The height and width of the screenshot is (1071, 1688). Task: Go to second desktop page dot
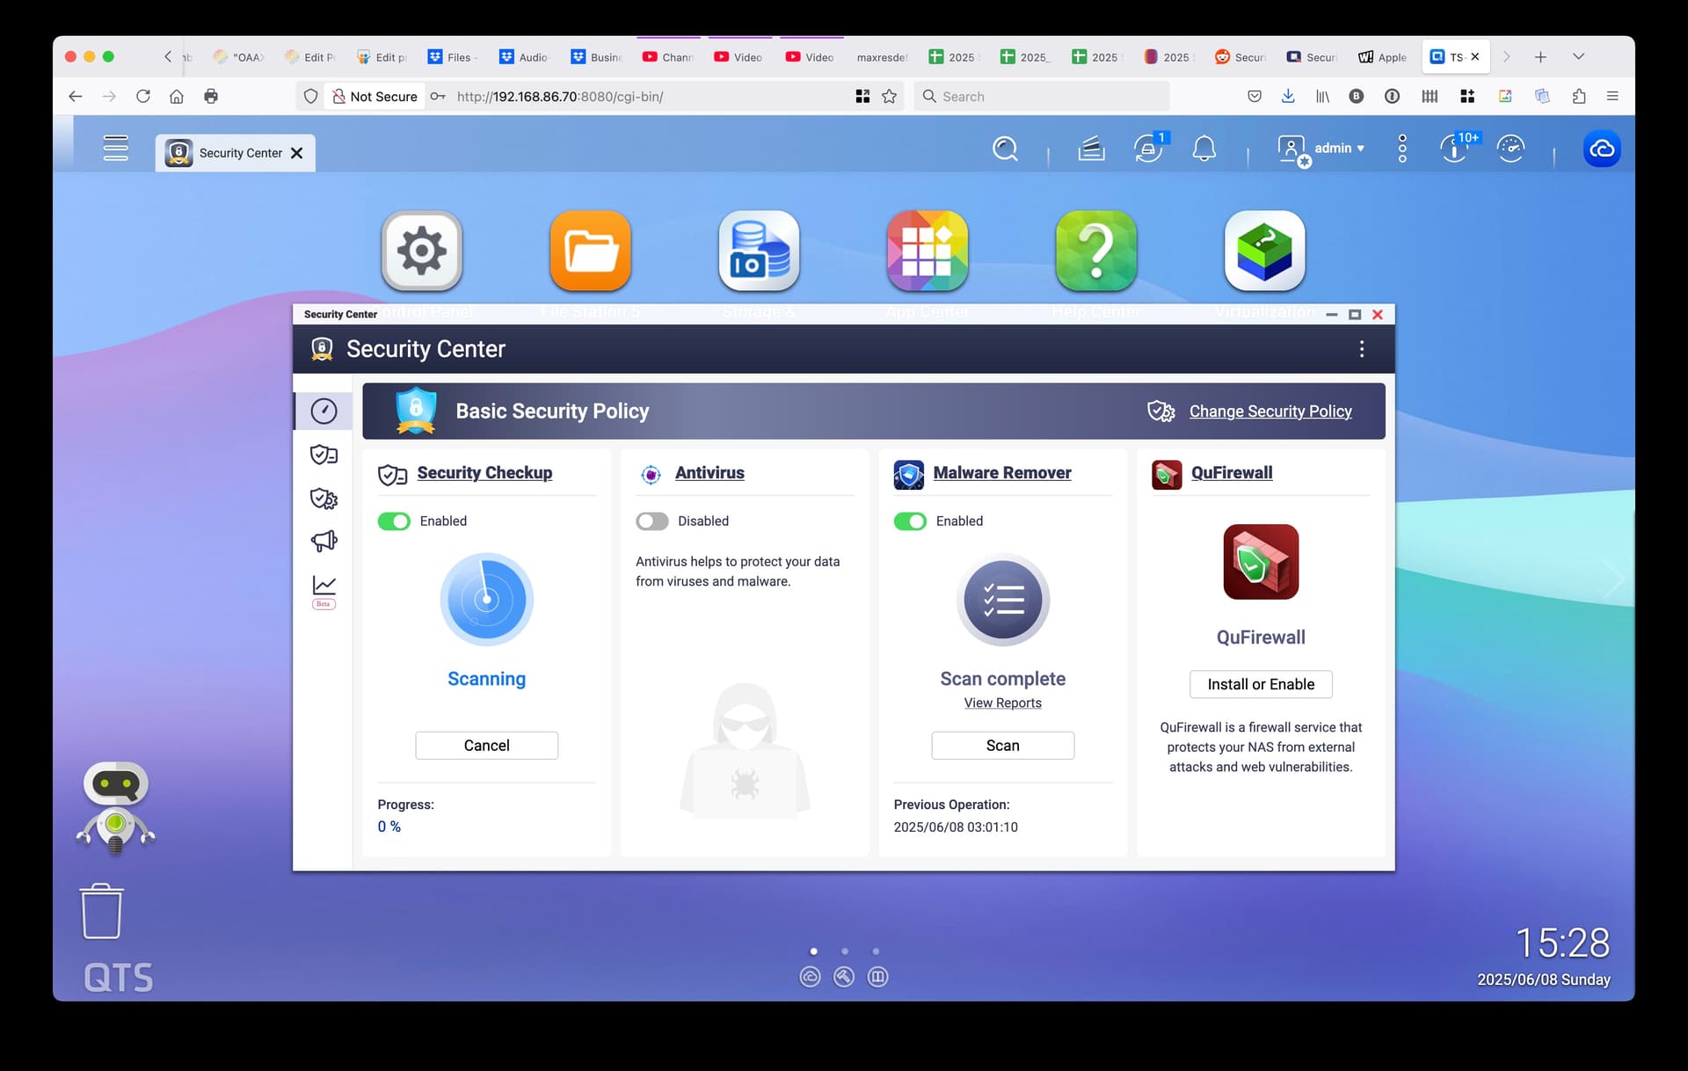(844, 951)
